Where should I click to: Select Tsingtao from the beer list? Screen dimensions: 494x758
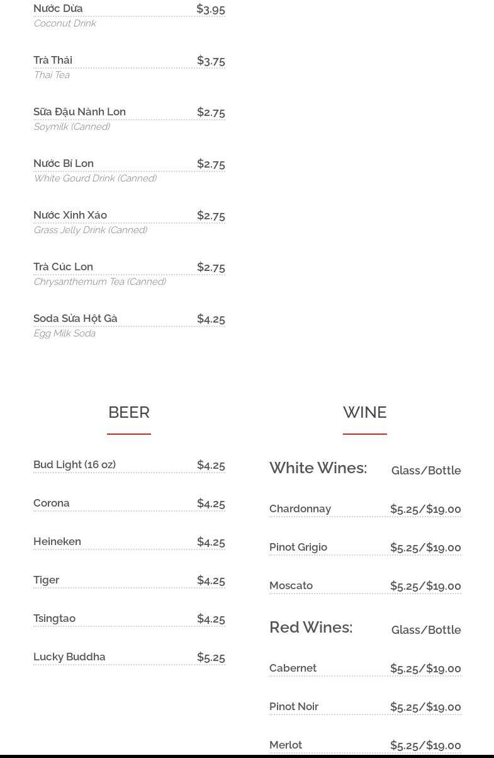point(55,619)
